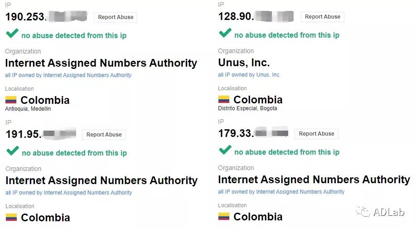
Task: Open IANA owned-IP link under 179.33 panel
Action: tap(281, 192)
